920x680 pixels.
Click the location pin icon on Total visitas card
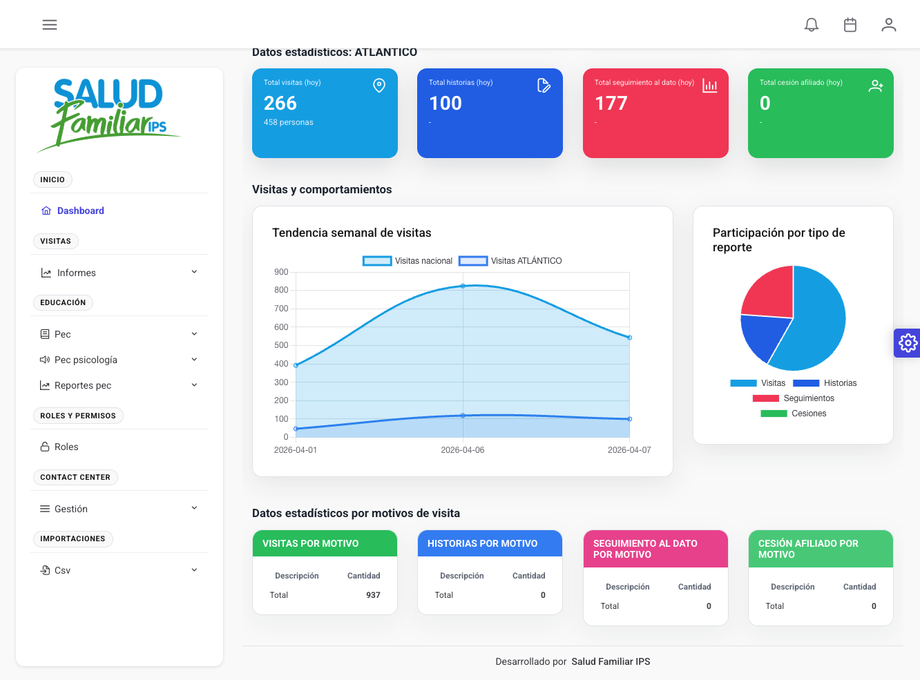click(378, 85)
